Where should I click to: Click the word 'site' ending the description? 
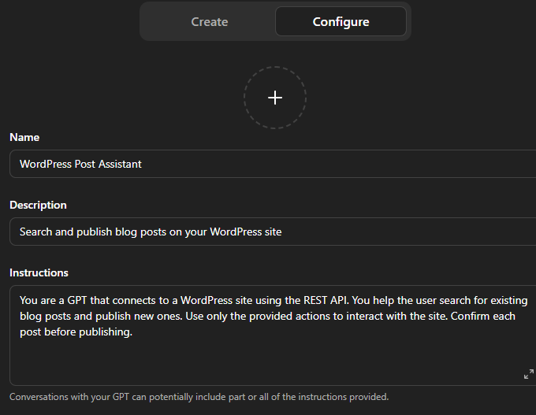(x=273, y=232)
